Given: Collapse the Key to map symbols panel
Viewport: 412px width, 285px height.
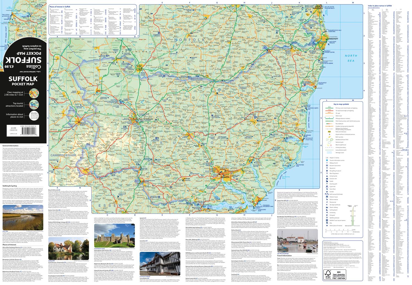Looking at the screenshot, I should 341,104.
